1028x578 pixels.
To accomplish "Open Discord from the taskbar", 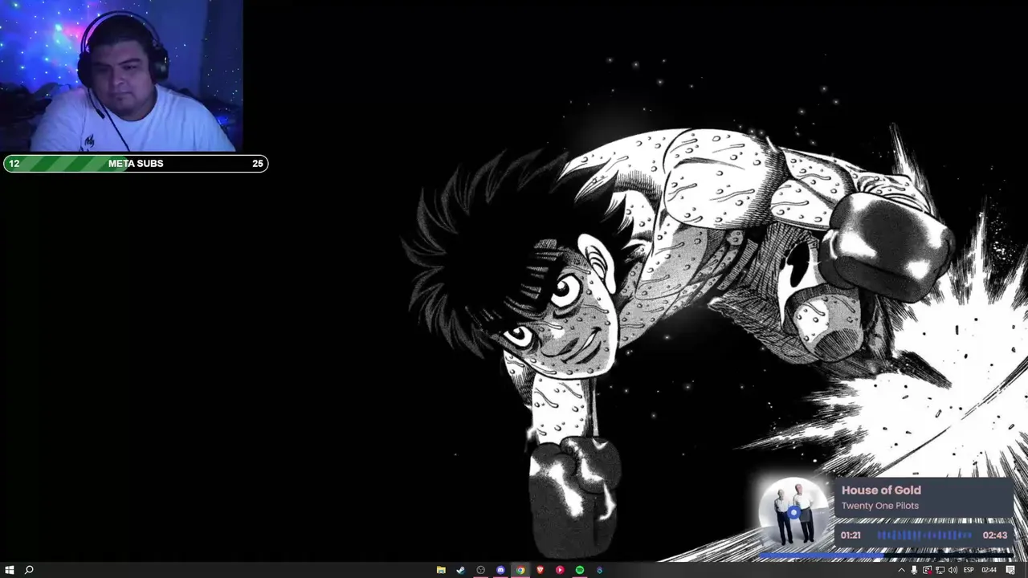I will pos(500,570).
